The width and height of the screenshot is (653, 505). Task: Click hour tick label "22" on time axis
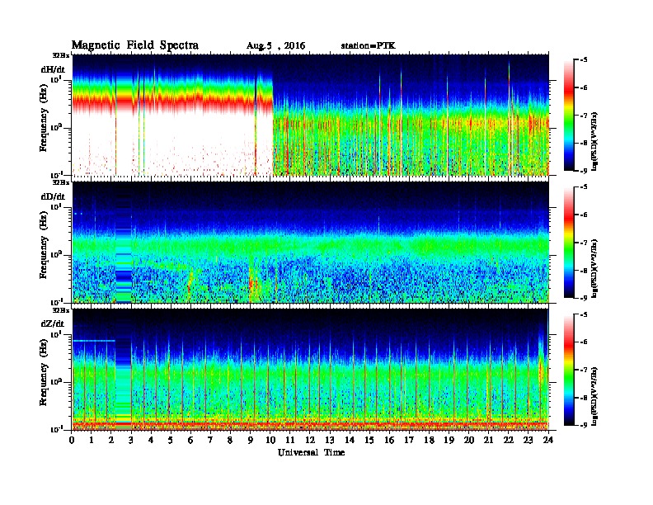click(x=509, y=441)
